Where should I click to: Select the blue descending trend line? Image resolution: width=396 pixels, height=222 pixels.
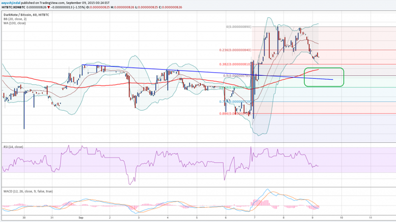point(207,73)
